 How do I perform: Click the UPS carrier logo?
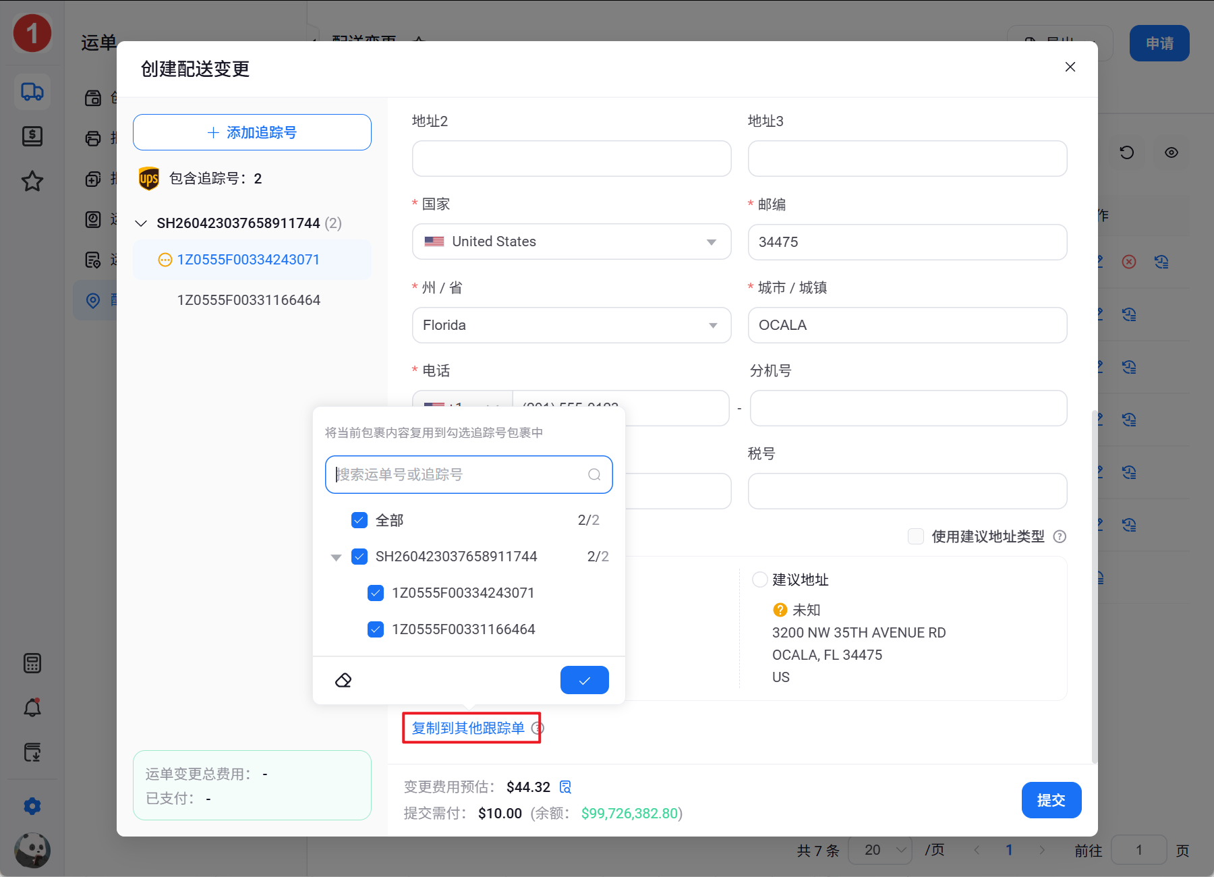coord(149,179)
